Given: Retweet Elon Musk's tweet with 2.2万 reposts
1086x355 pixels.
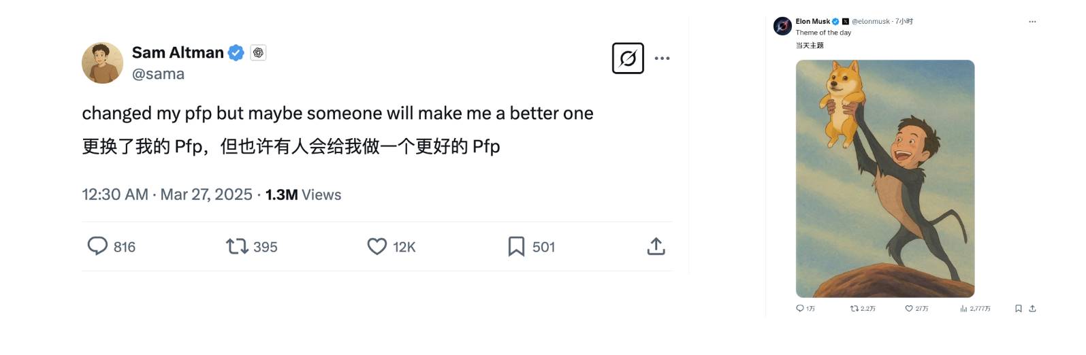Looking at the screenshot, I should [855, 309].
